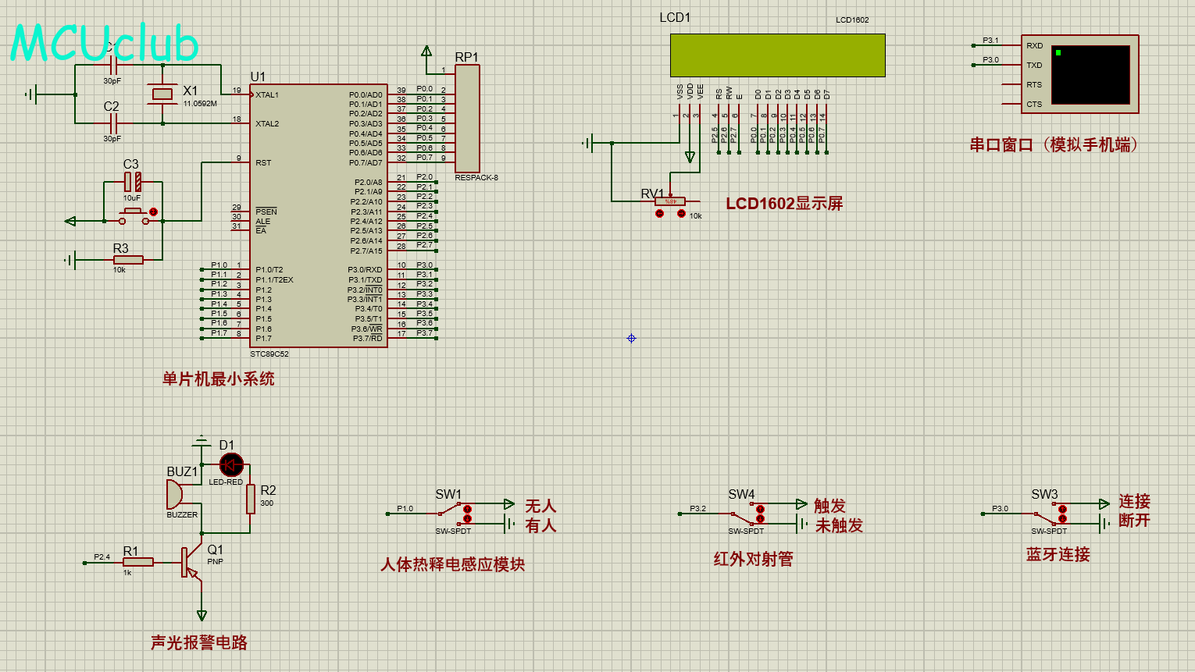Toggle SW3 down with its lower red dot

(x=1062, y=519)
